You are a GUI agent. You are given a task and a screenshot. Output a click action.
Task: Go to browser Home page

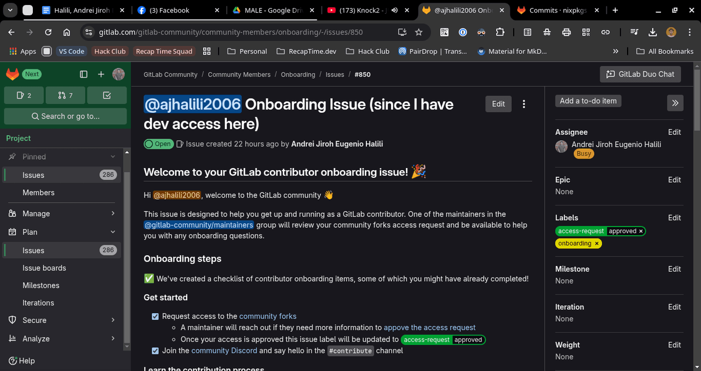coord(67,32)
